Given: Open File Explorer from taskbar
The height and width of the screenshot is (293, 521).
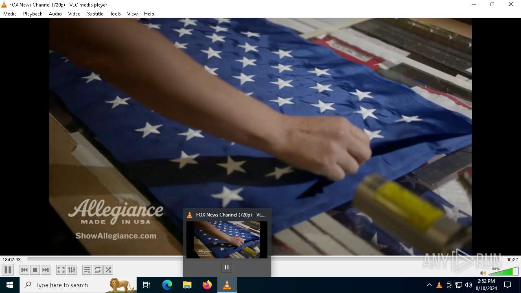Looking at the screenshot, I should pos(187,285).
